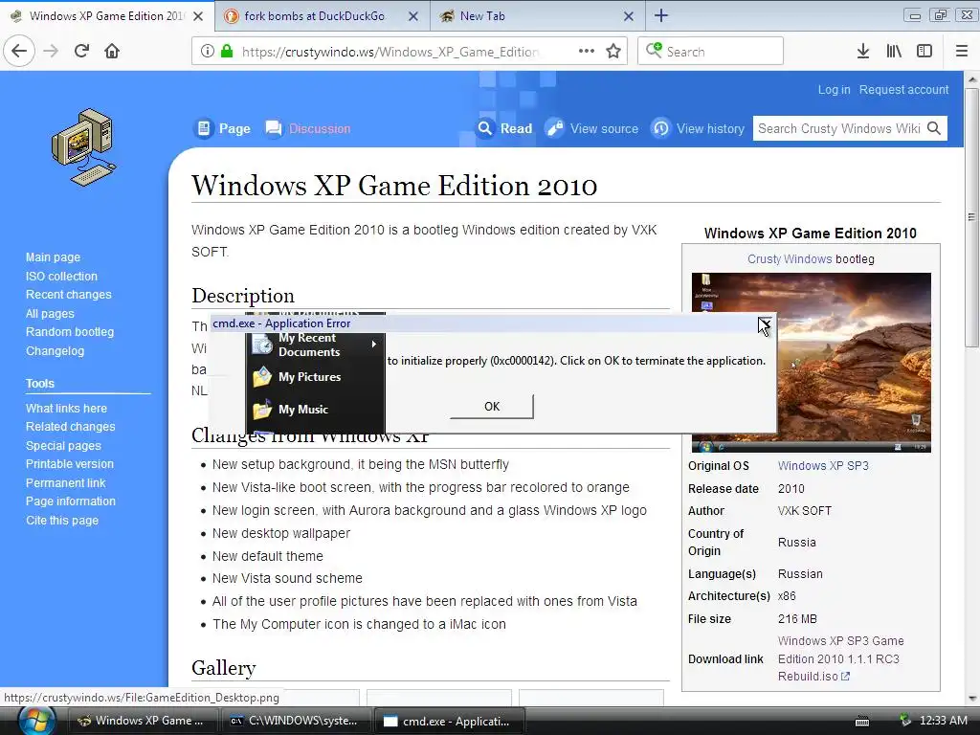Open All pages sidebar link
Viewport: 980px width, 735px height.
point(50,313)
